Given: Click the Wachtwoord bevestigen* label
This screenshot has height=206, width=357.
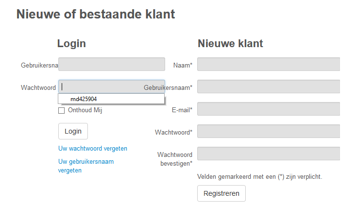Looking at the screenshot, I should point(175,159).
